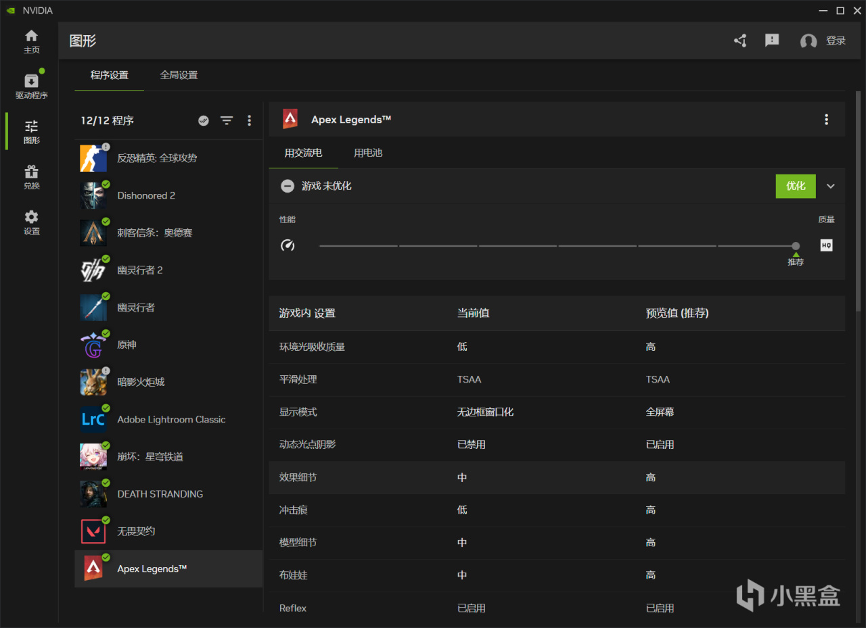Click the user account avatar icon
866x628 pixels.
pos(808,41)
